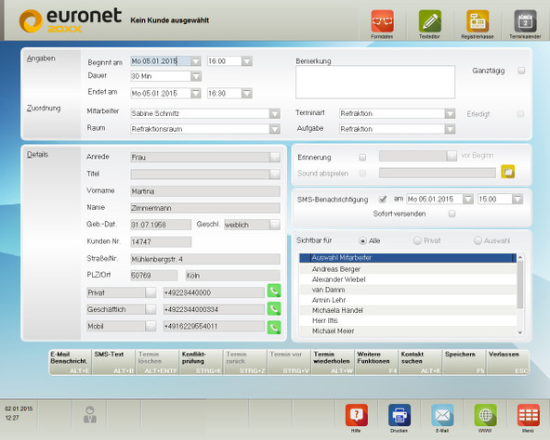Check the Sofort versenden checkbox
550x440 pixels.
point(452,214)
